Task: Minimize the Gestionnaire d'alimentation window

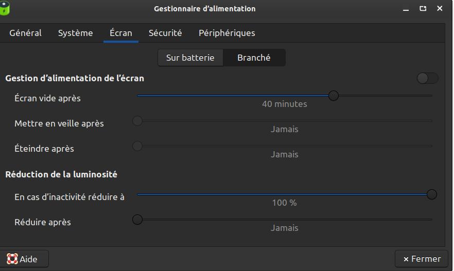Action: pyautogui.click(x=406, y=9)
